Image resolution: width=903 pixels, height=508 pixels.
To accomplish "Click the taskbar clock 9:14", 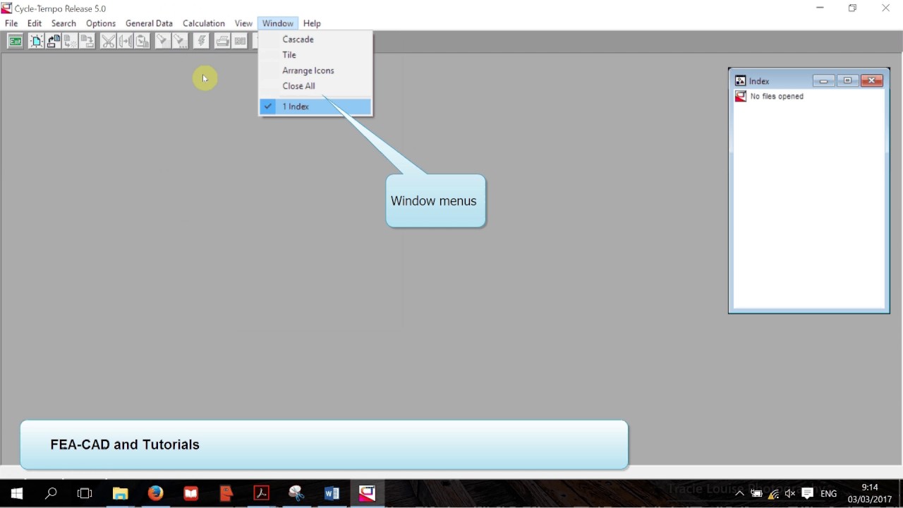I will (870, 488).
